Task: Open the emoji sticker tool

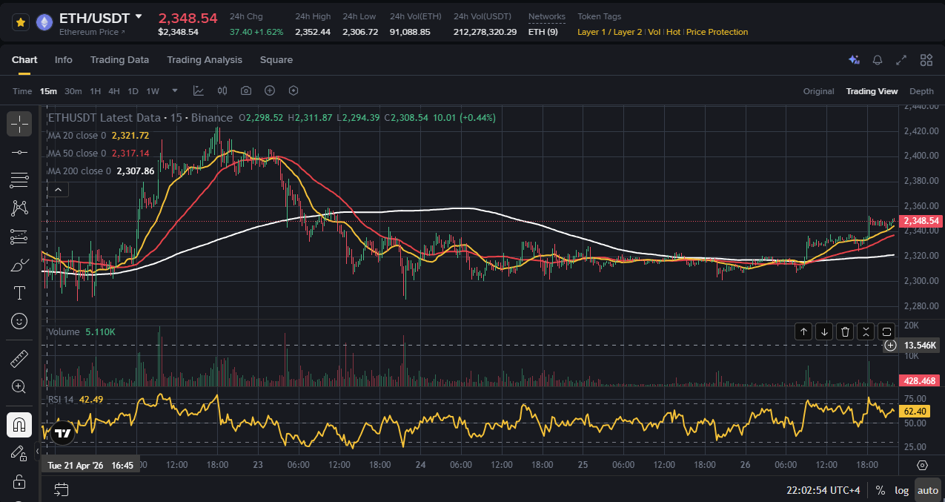Action: (19, 321)
